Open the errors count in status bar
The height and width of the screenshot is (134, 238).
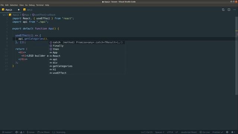[x=17, y=133]
